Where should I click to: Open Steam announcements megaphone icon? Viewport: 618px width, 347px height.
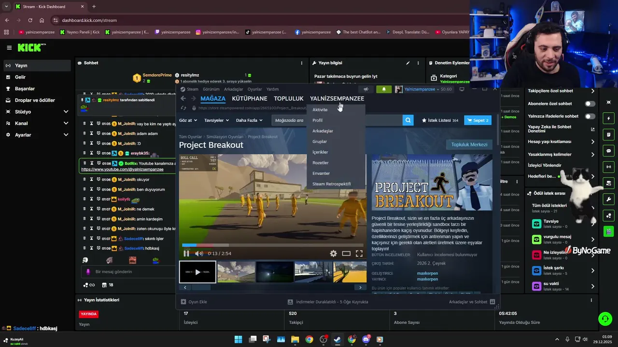coord(366,89)
